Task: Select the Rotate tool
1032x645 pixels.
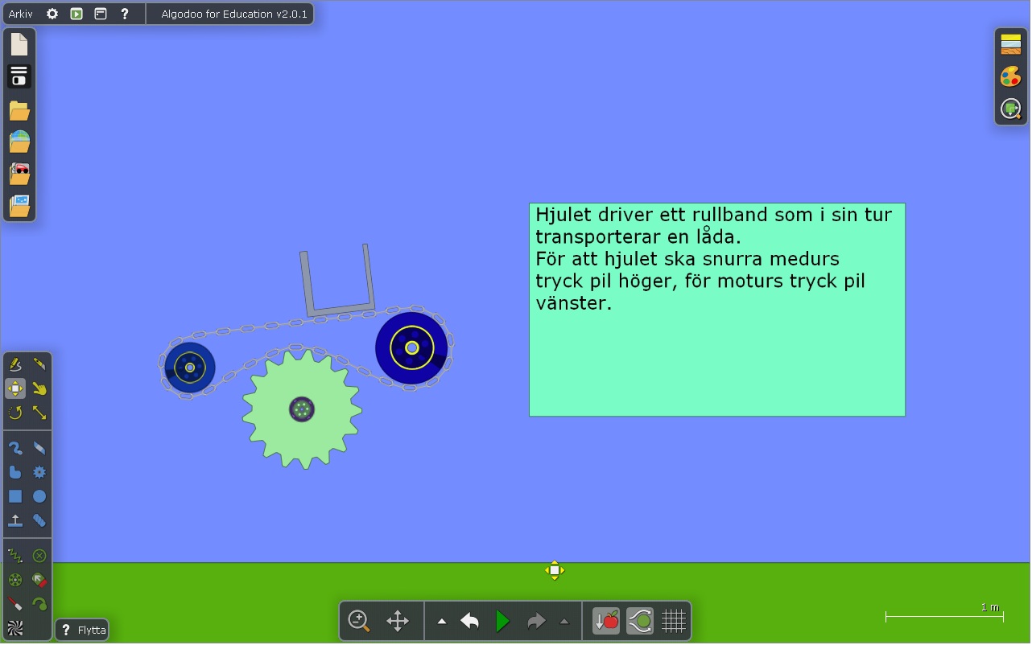Action: 15,413
